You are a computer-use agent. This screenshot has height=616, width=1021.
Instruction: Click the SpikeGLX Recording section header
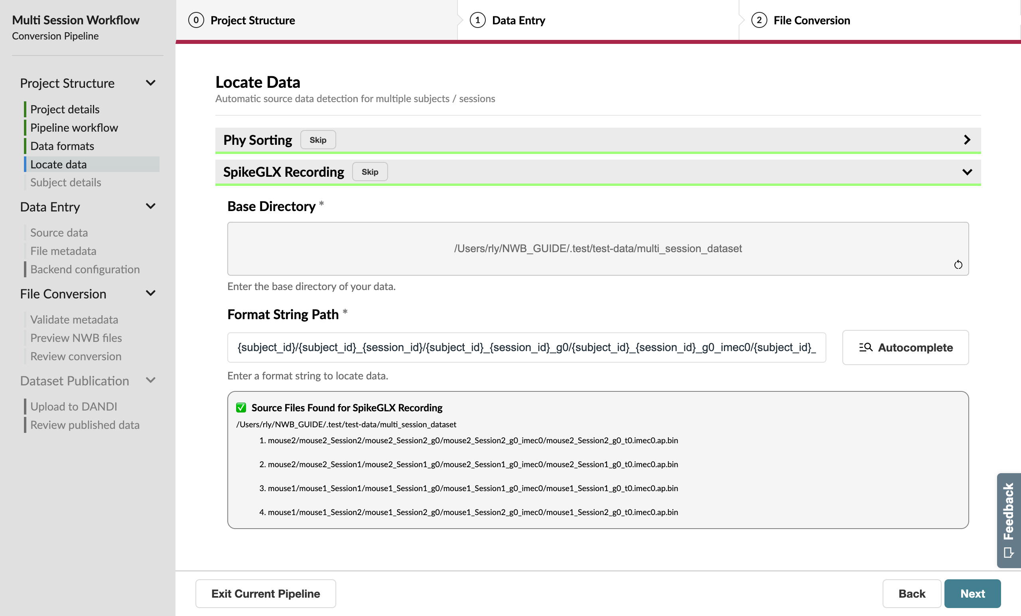pyautogui.click(x=598, y=172)
